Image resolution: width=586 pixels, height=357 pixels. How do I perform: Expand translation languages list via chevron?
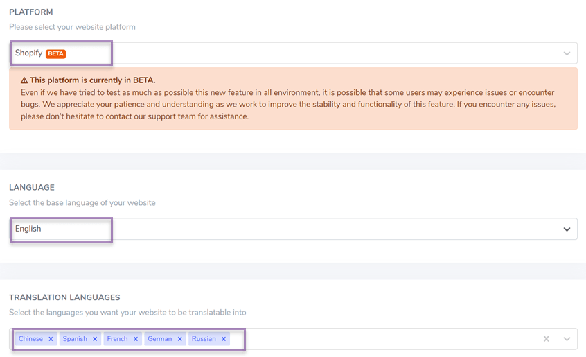[567, 339]
